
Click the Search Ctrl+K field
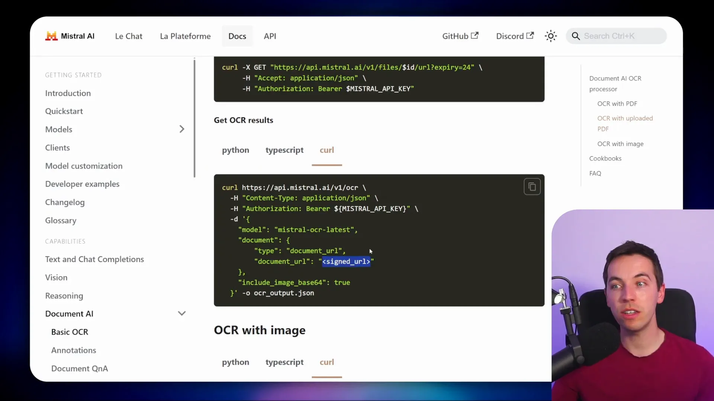pos(616,36)
